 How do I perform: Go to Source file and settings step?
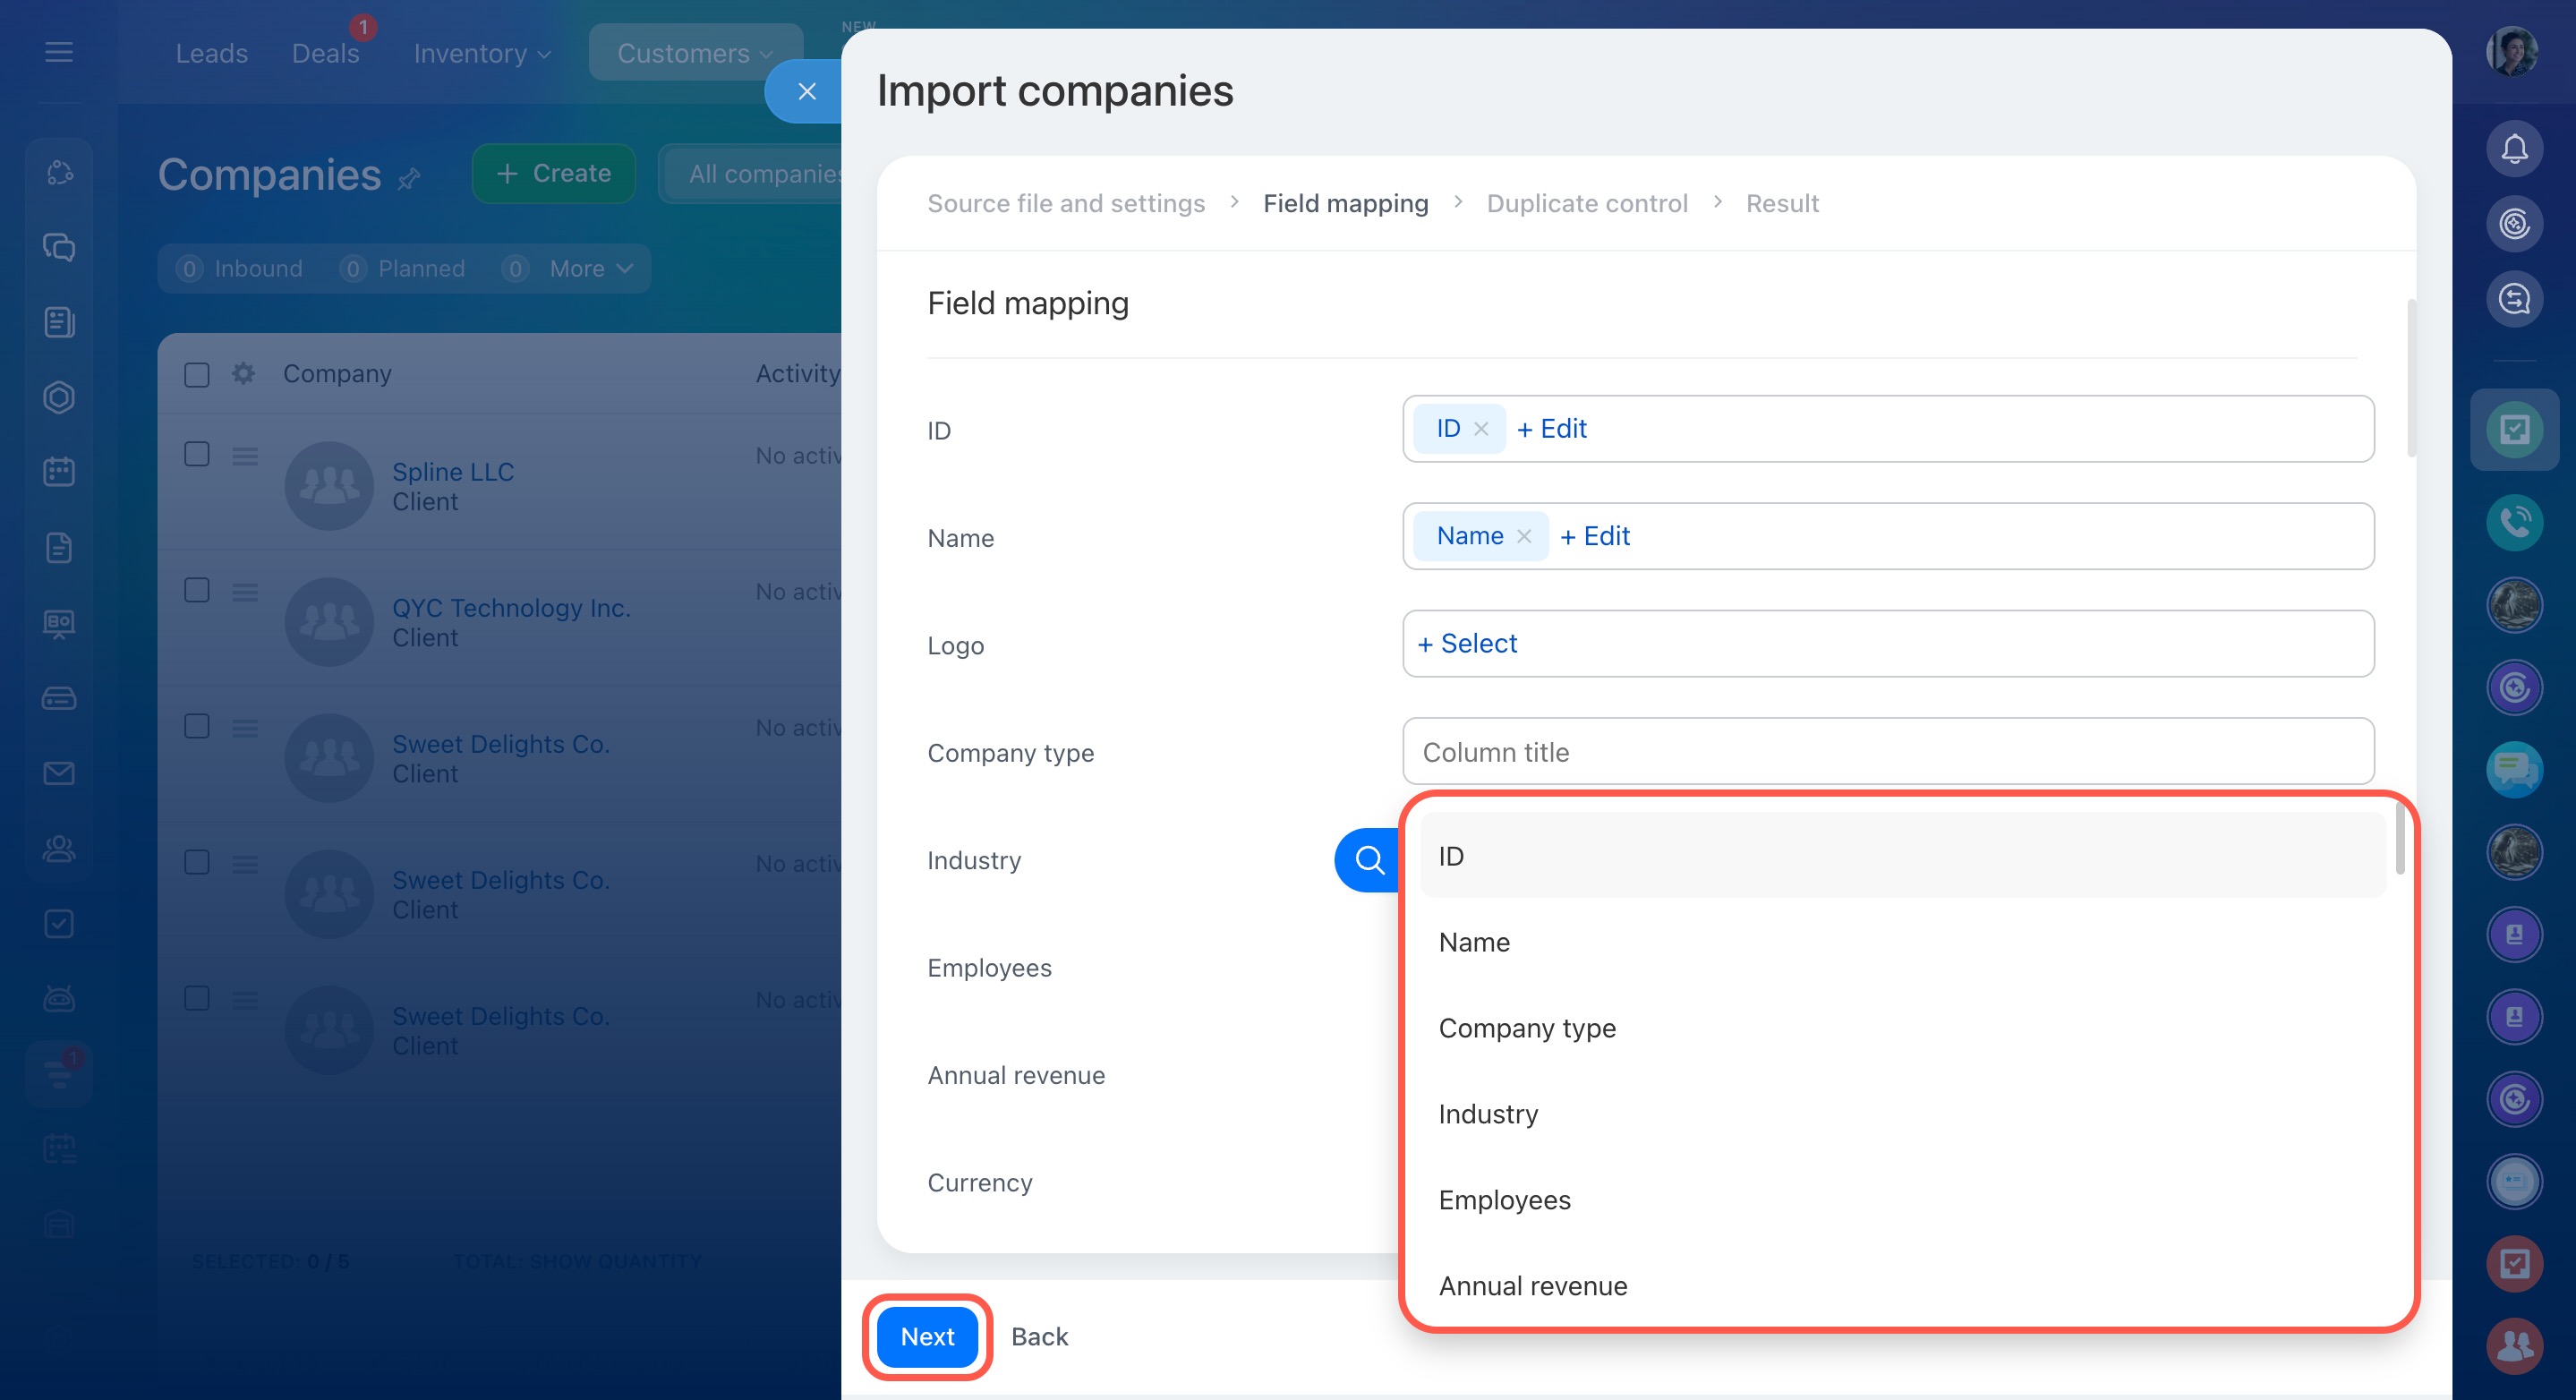point(1065,203)
